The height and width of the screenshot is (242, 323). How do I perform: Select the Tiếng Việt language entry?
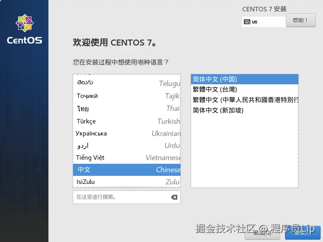[121, 158]
